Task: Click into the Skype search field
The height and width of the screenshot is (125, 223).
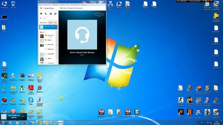Action: [x=48, y=18]
